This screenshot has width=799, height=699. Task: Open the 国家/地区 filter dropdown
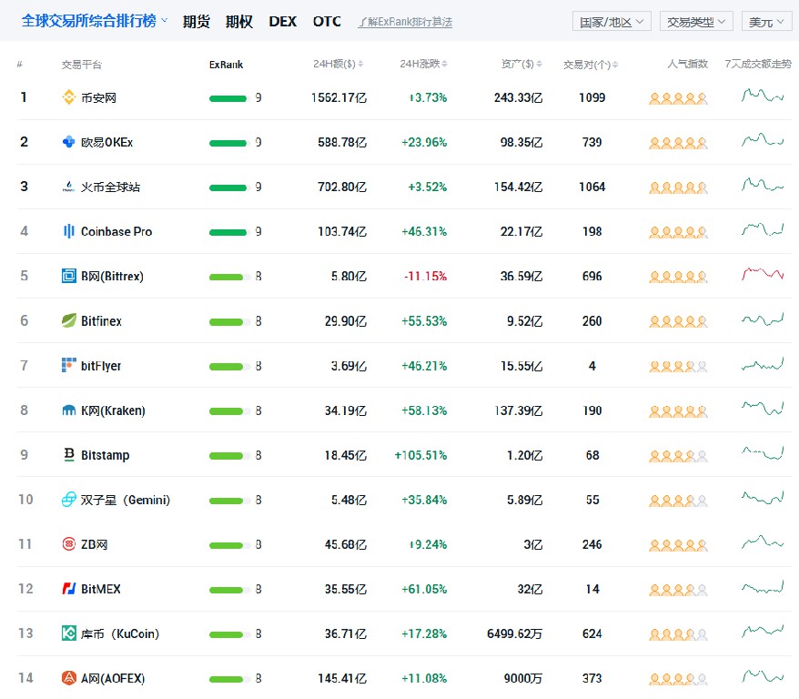coord(612,22)
